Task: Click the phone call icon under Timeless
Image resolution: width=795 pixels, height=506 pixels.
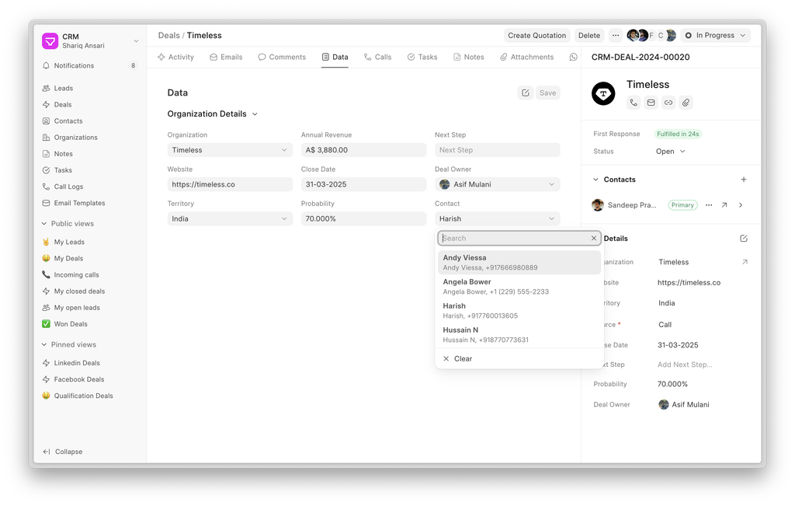Action: (x=634, y=103)
